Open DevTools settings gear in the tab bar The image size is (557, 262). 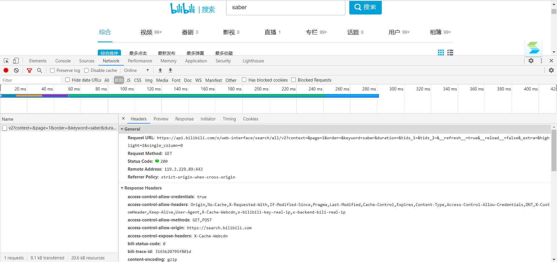point(531,61)
